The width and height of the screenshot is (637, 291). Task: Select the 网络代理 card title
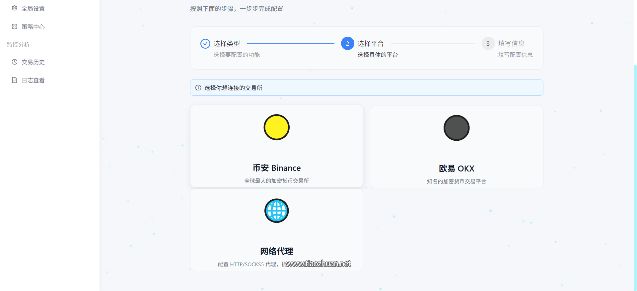(276, 252)
